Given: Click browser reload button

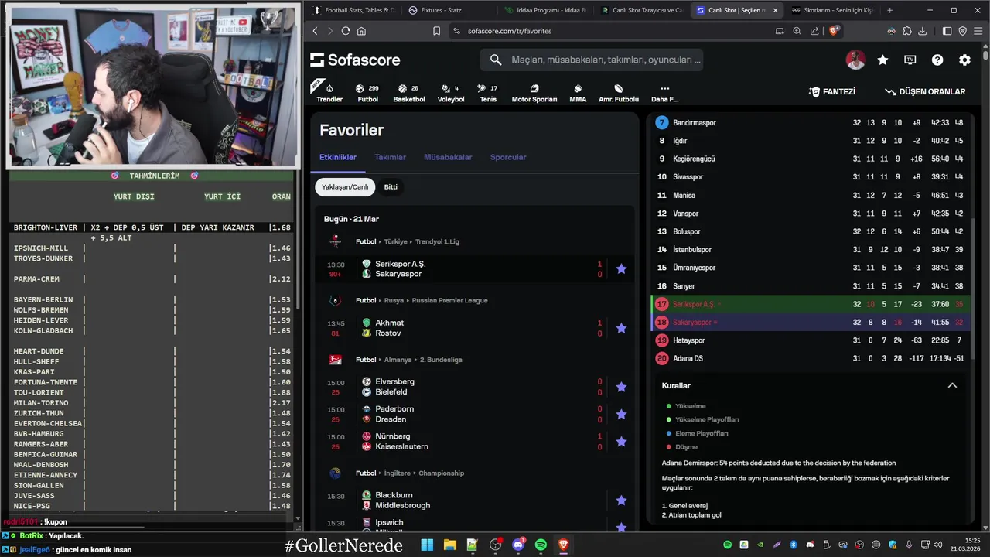Looking at the screenshot, I should 345,31.
